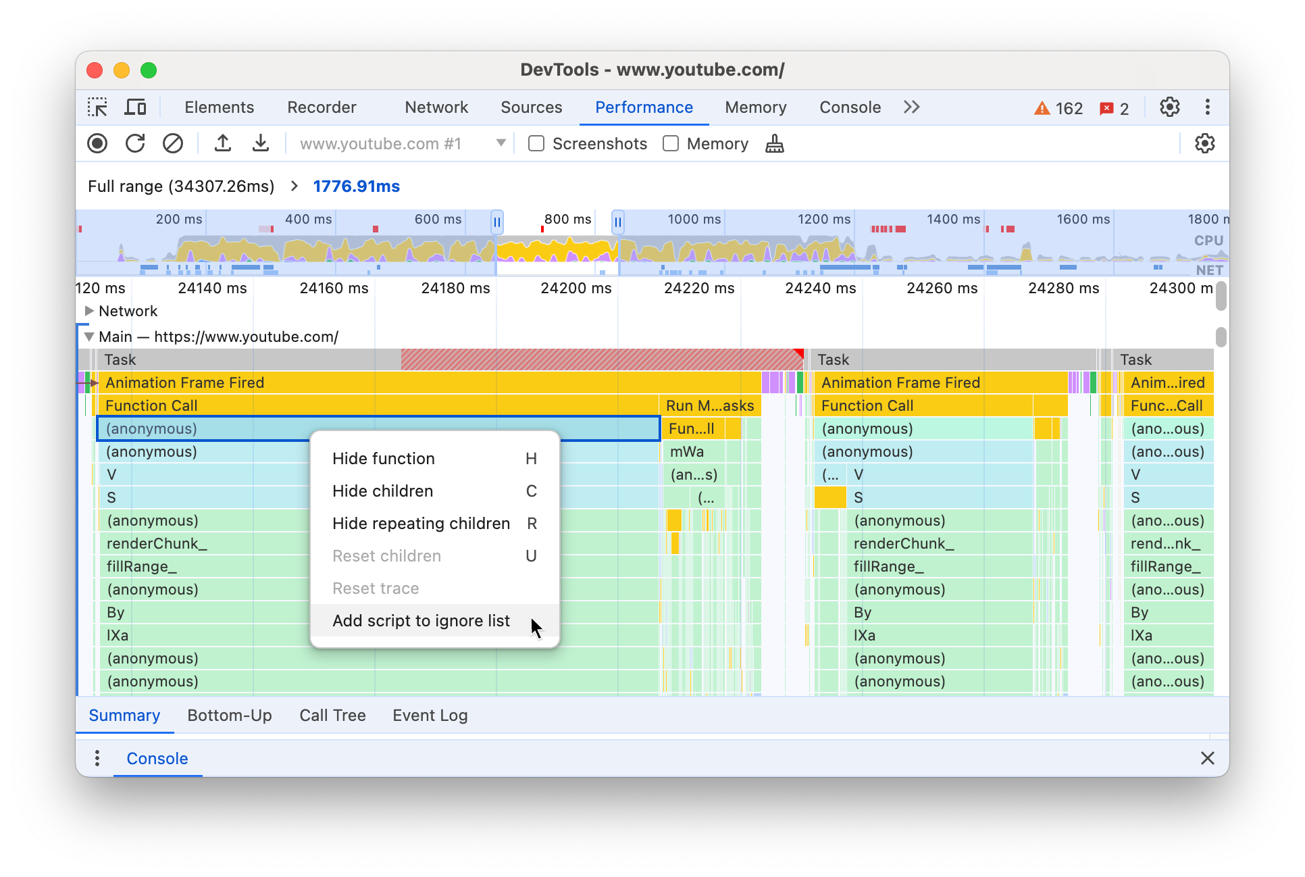1305x877 pixels.
Task: Click the more tools overflow icon
Action: coord(910,107)
